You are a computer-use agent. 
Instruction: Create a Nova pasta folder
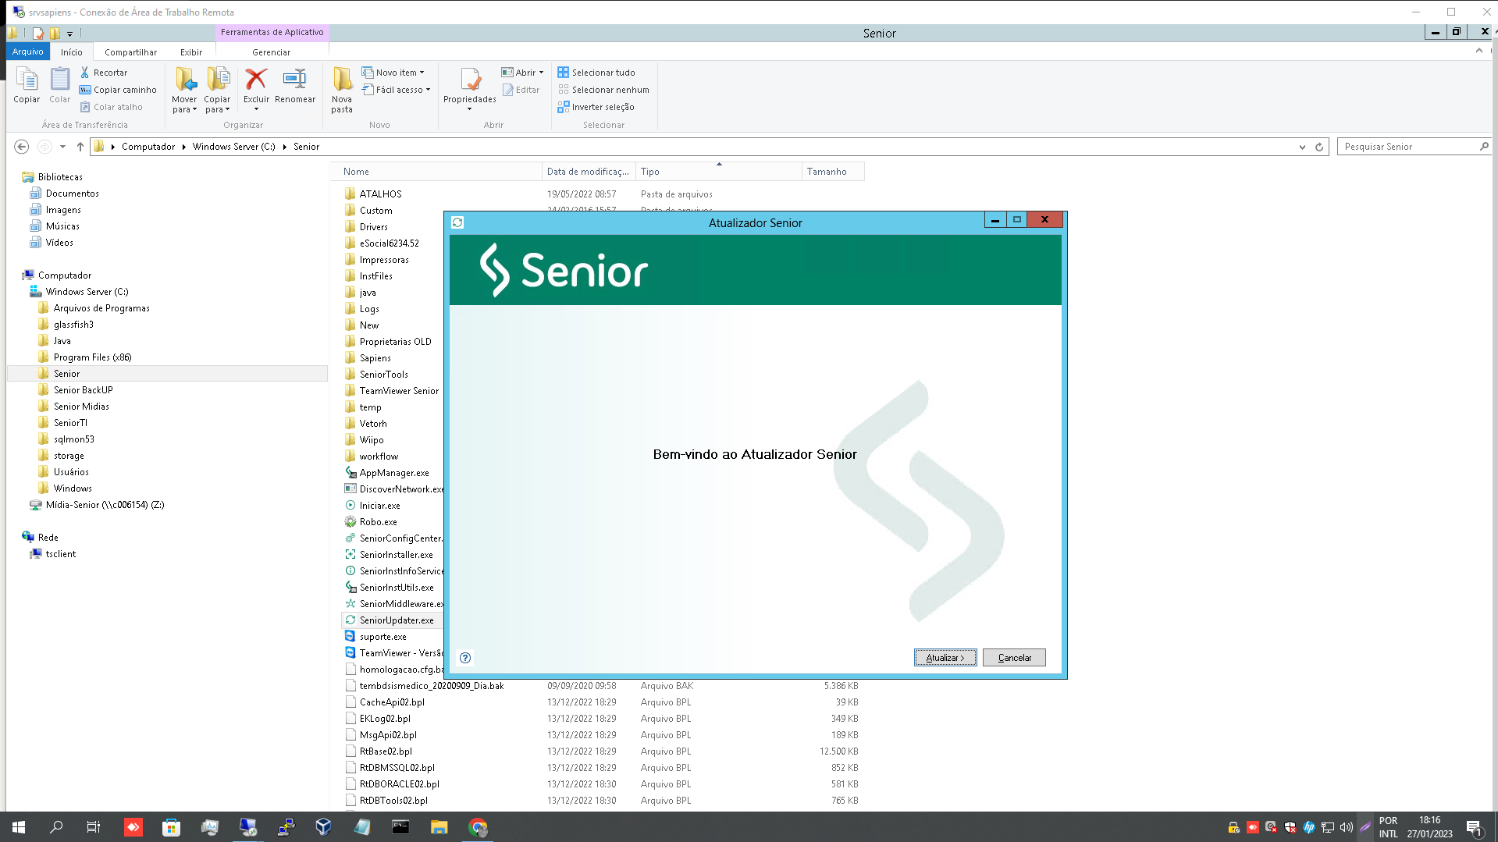tap(342, 91)
